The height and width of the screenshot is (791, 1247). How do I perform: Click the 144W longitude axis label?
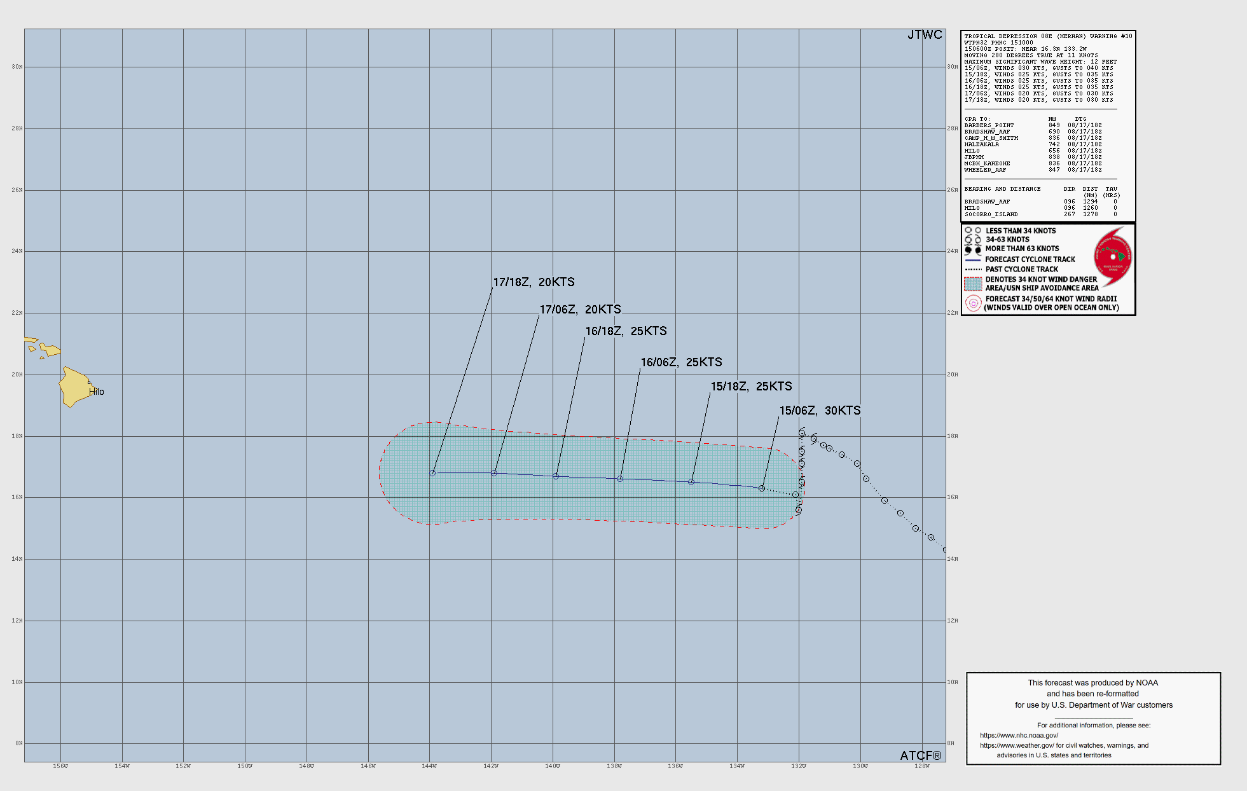click(x=429, y=766)
